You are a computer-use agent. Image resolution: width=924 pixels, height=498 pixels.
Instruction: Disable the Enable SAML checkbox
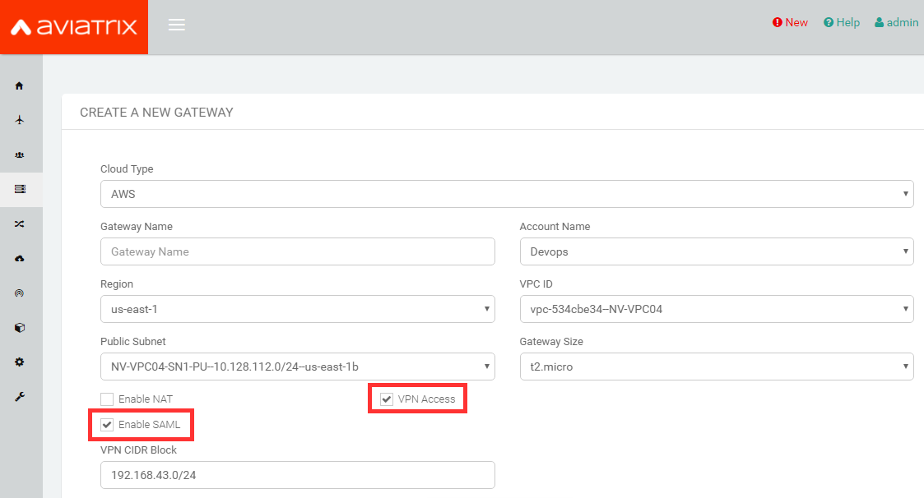(107, 425)
